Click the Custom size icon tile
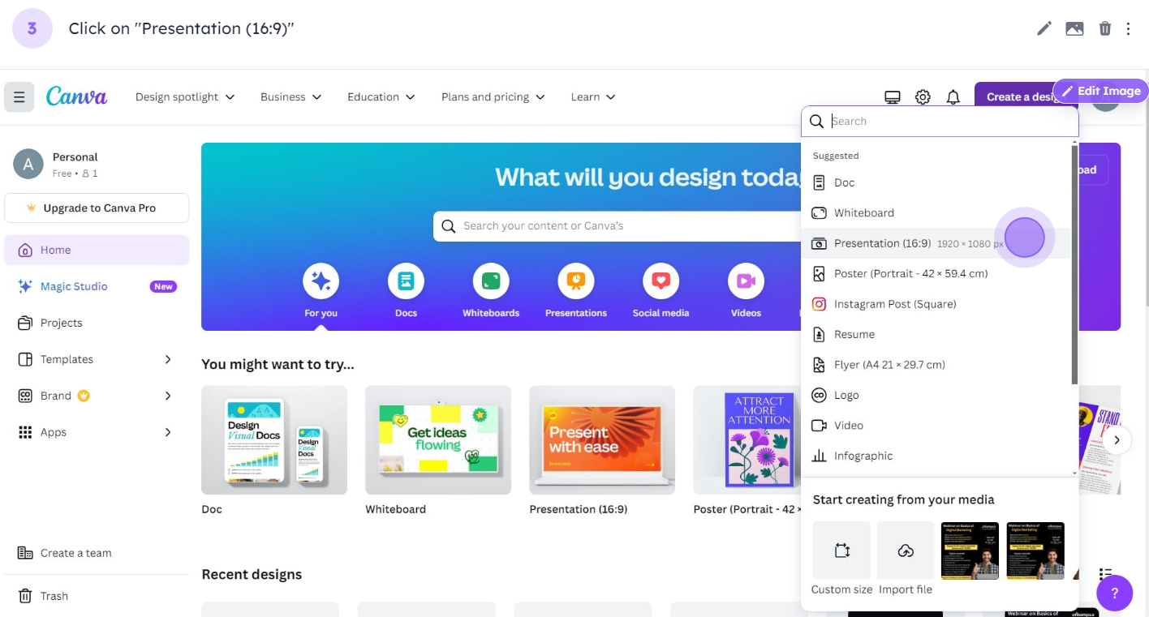This screenshot has width=1149, height=617. click(x=841, y=551)
